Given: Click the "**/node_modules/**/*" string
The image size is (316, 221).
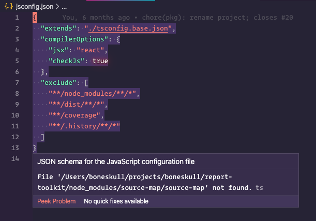Looking at the screenshot, I should 92,94.
